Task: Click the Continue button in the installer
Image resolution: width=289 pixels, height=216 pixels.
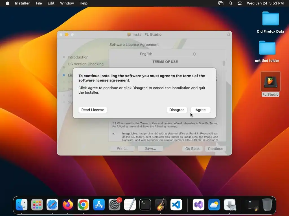Action: [x=215, y=148]
